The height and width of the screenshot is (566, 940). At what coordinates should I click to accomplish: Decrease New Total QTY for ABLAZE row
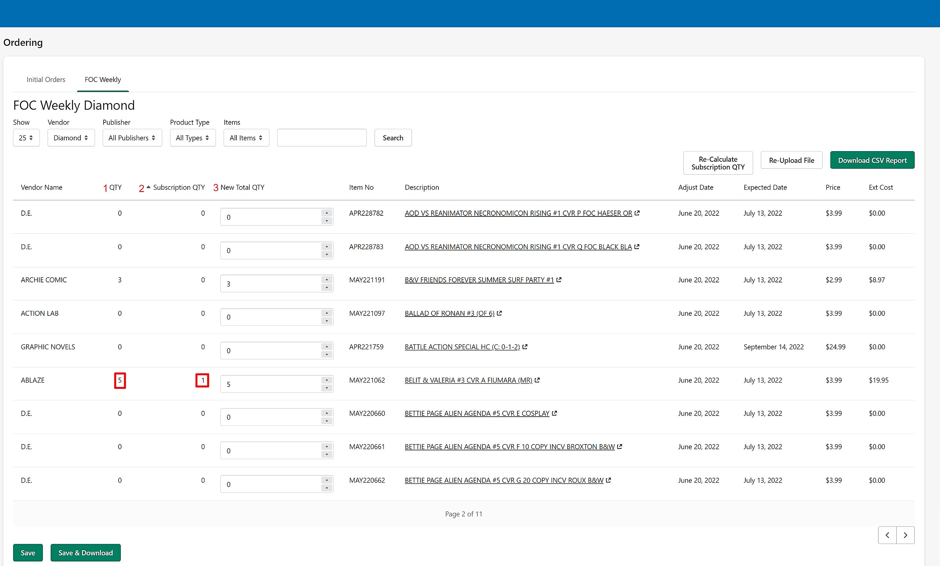pos(326,388)
